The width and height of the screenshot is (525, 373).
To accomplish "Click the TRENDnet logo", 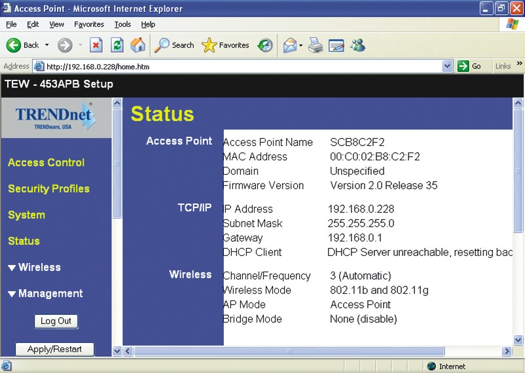I will tap(56, 117).
